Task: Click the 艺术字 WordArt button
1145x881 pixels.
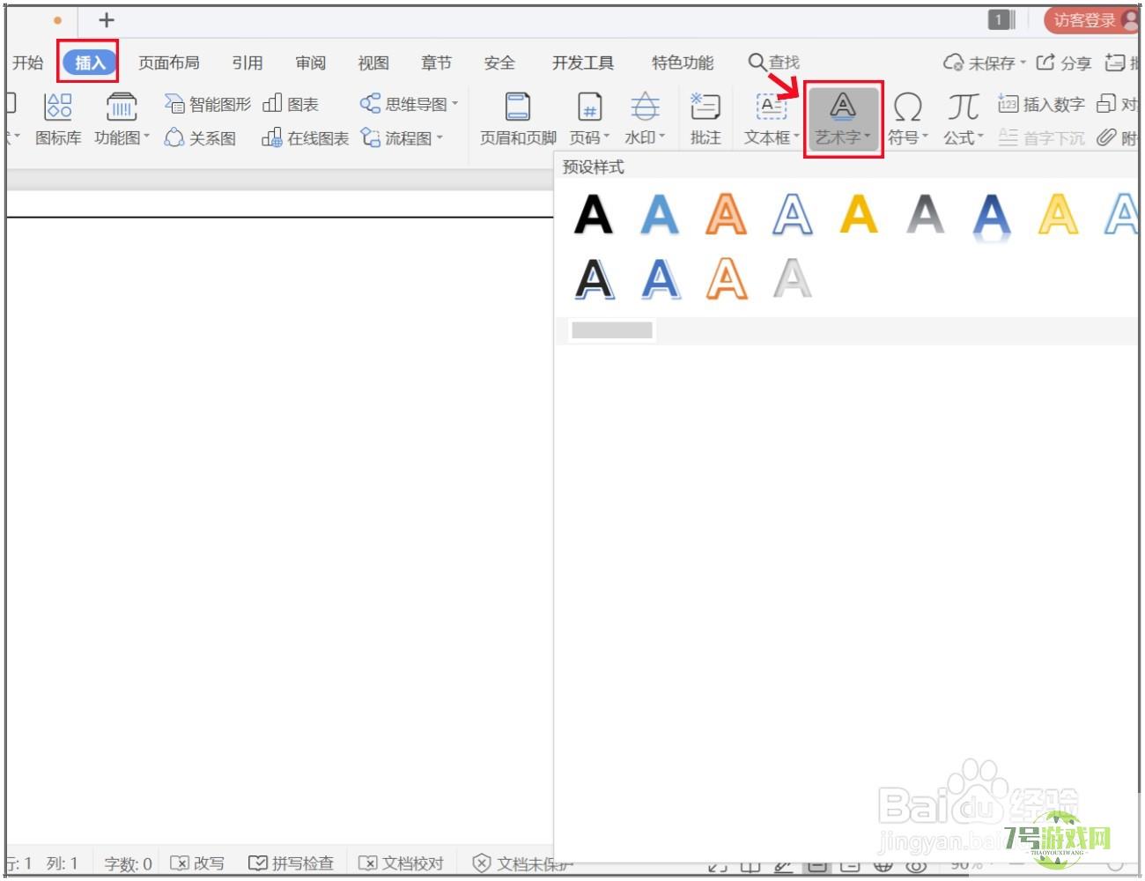Action: click(843, 119)
